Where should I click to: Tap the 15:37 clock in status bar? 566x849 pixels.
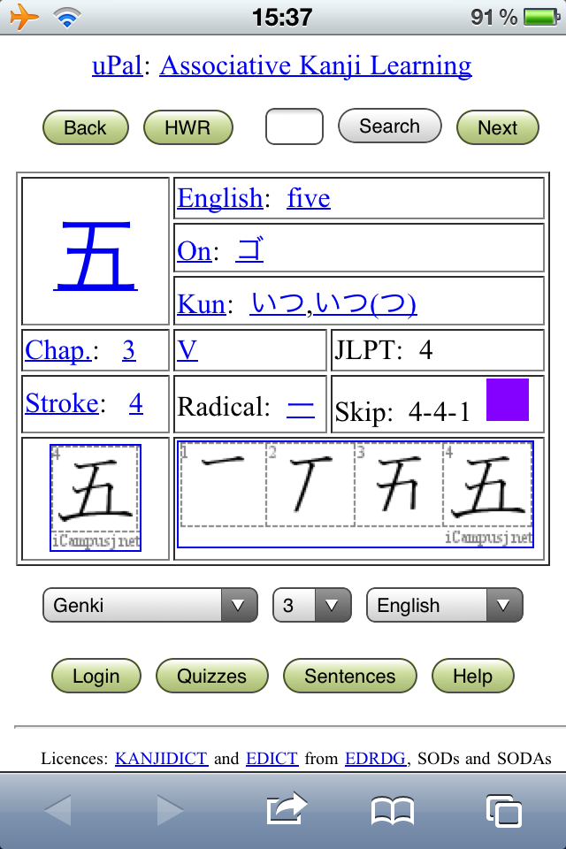click(282, 18)
